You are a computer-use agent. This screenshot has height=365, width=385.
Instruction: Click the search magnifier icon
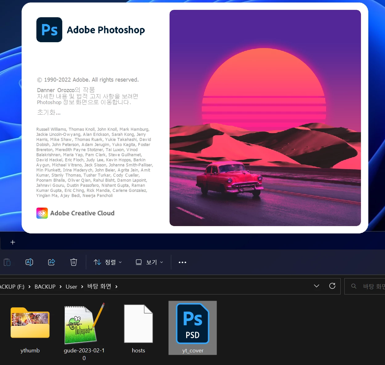[354, 286]
